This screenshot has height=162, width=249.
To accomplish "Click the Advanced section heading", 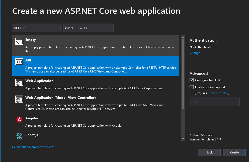I will pos(199,73).
